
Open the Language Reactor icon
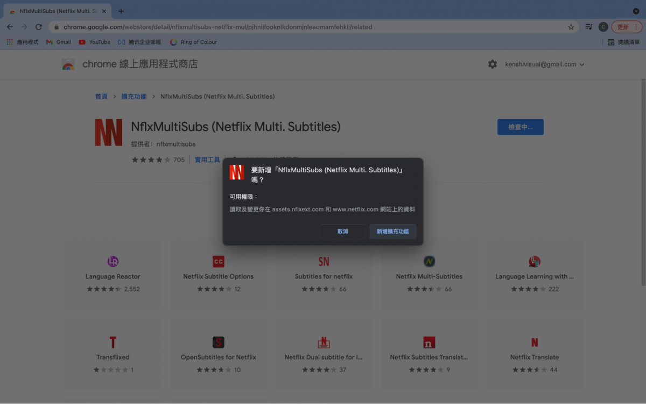tap(113, 262)
